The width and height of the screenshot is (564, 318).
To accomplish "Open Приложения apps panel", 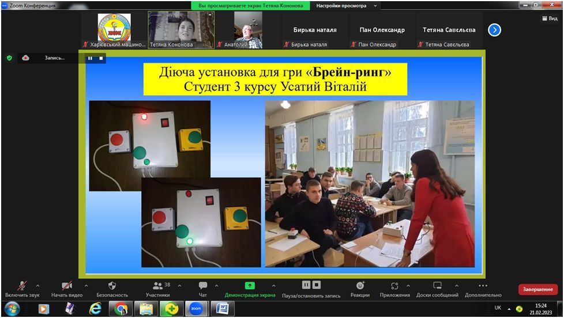I will tap(394, 289).
